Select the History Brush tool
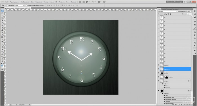Screen dimensions: 197x106 [2, 32]
